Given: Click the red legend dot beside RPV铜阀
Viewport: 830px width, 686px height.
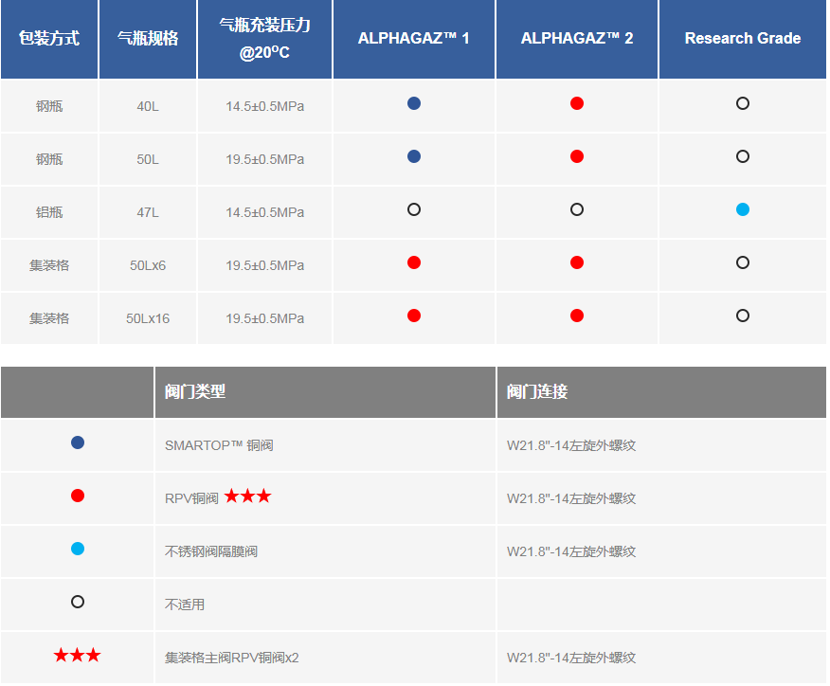Looking at the screenshot, I should tap(78, 496).
